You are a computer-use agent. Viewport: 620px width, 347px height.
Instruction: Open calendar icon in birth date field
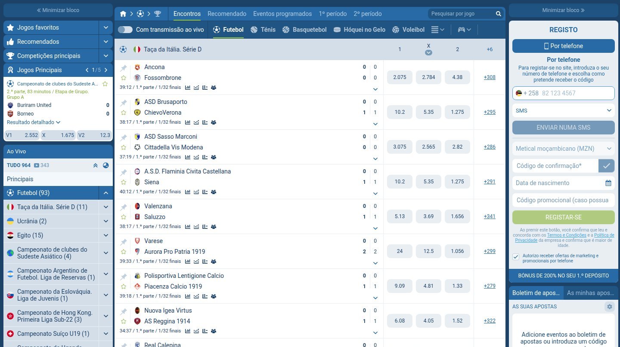click(x=608, y=183)
